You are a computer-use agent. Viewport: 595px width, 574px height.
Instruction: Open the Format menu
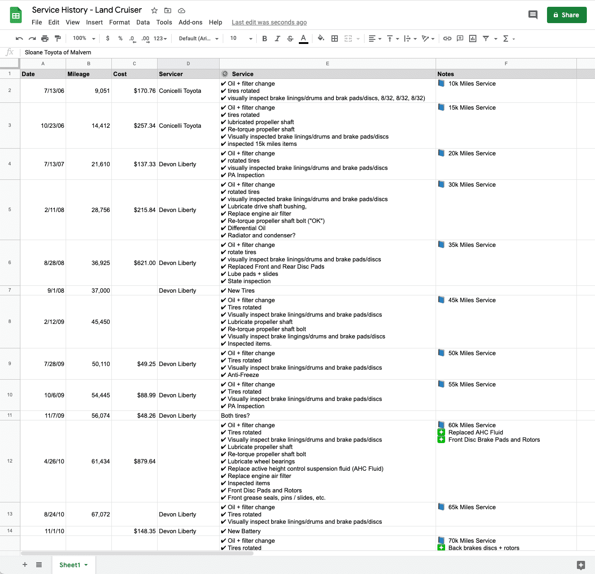[120, 22]
